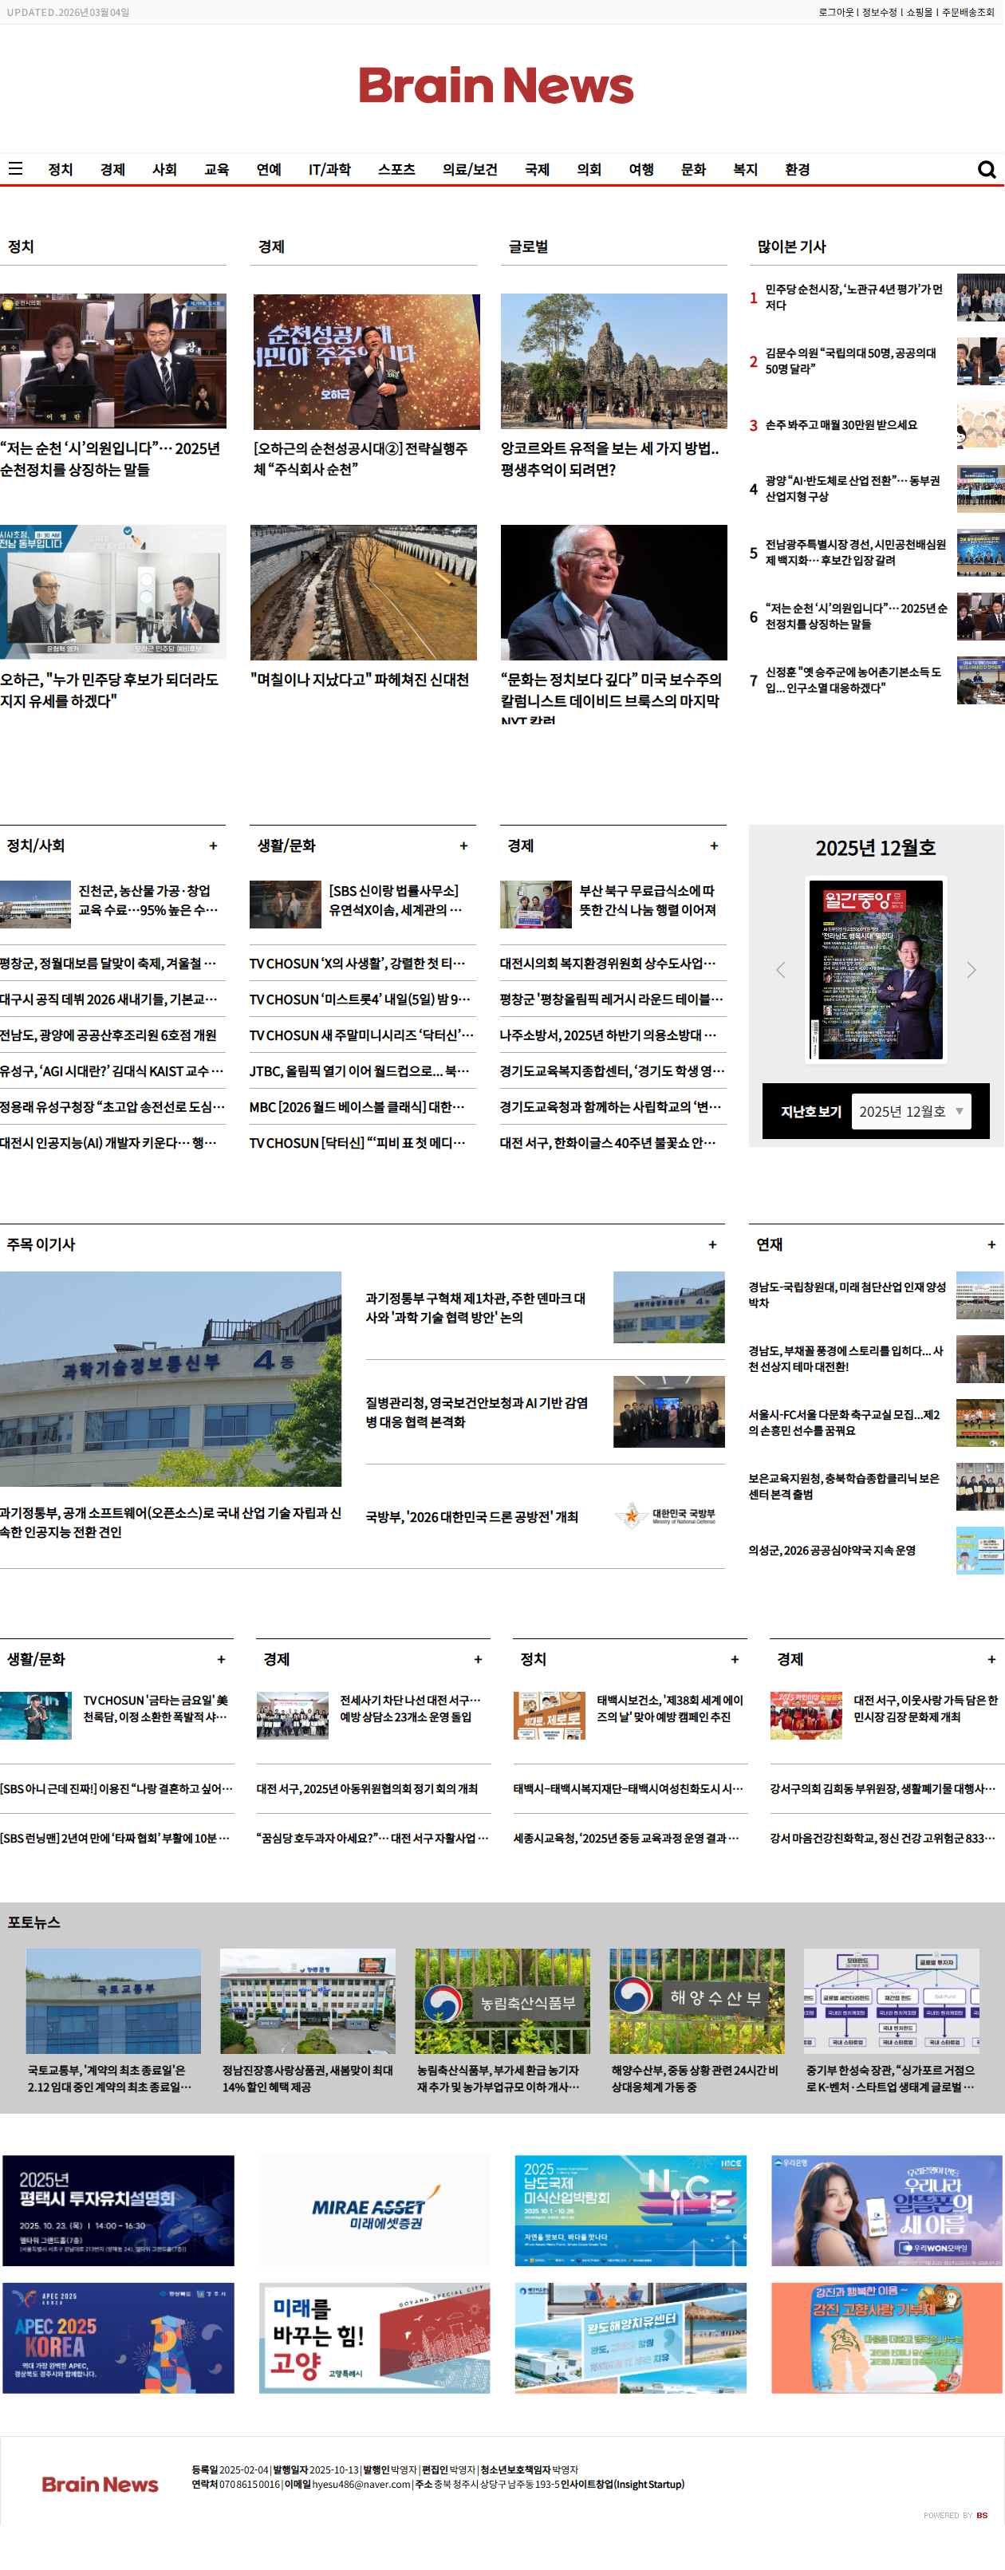Select IT/과학 in the navigation bar

[329, 170]
